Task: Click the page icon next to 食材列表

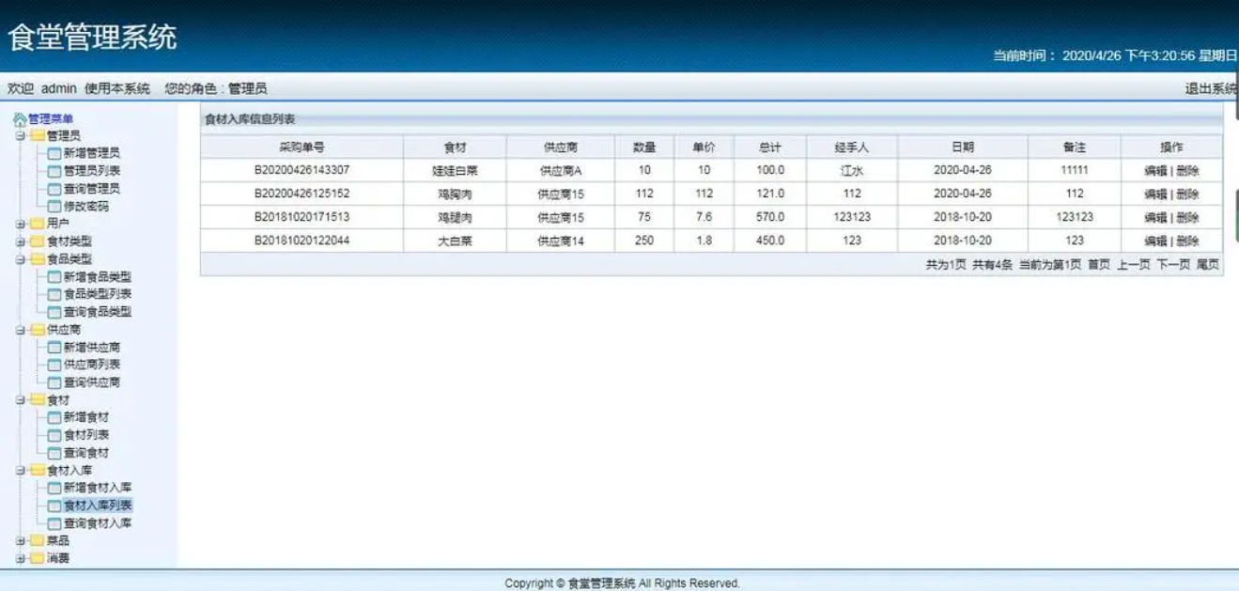Action: point(54,435)
